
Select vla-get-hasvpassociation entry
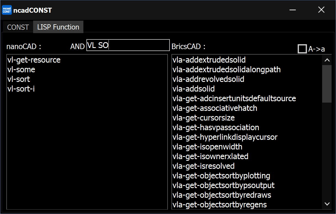click(247, 127)
